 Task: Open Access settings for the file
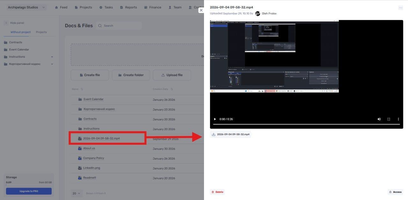pos(395,192)
